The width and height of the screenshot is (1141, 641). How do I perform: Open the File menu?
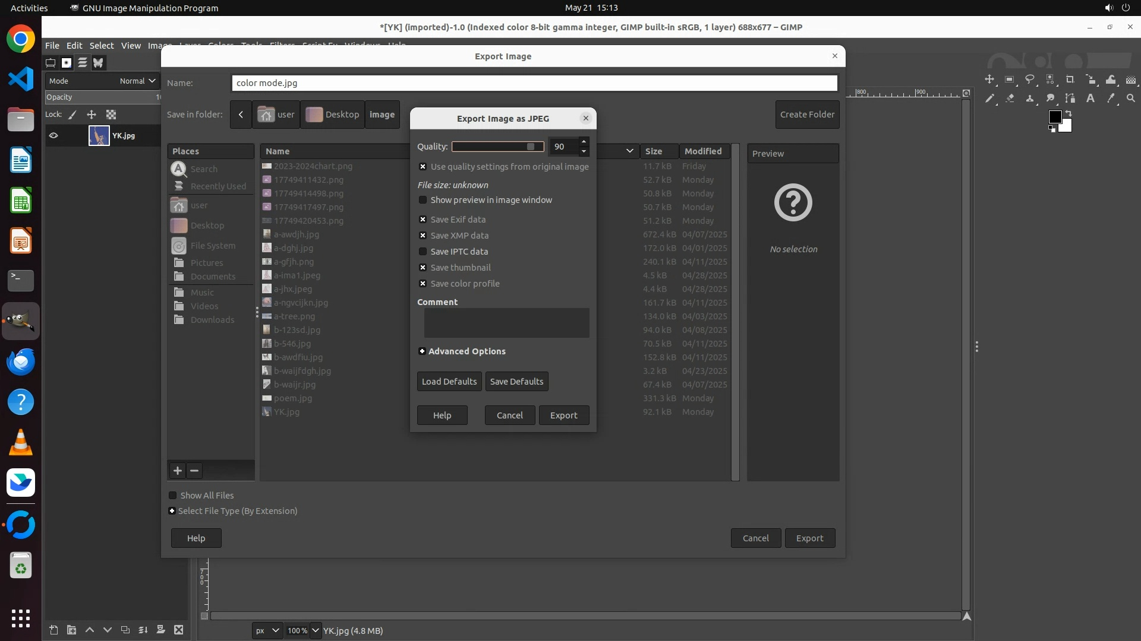click(x=52, y=46)
